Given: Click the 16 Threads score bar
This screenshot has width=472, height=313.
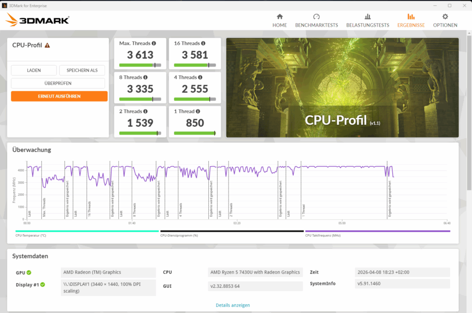Looking at the screenshot, I should click(x=195, y=65).
